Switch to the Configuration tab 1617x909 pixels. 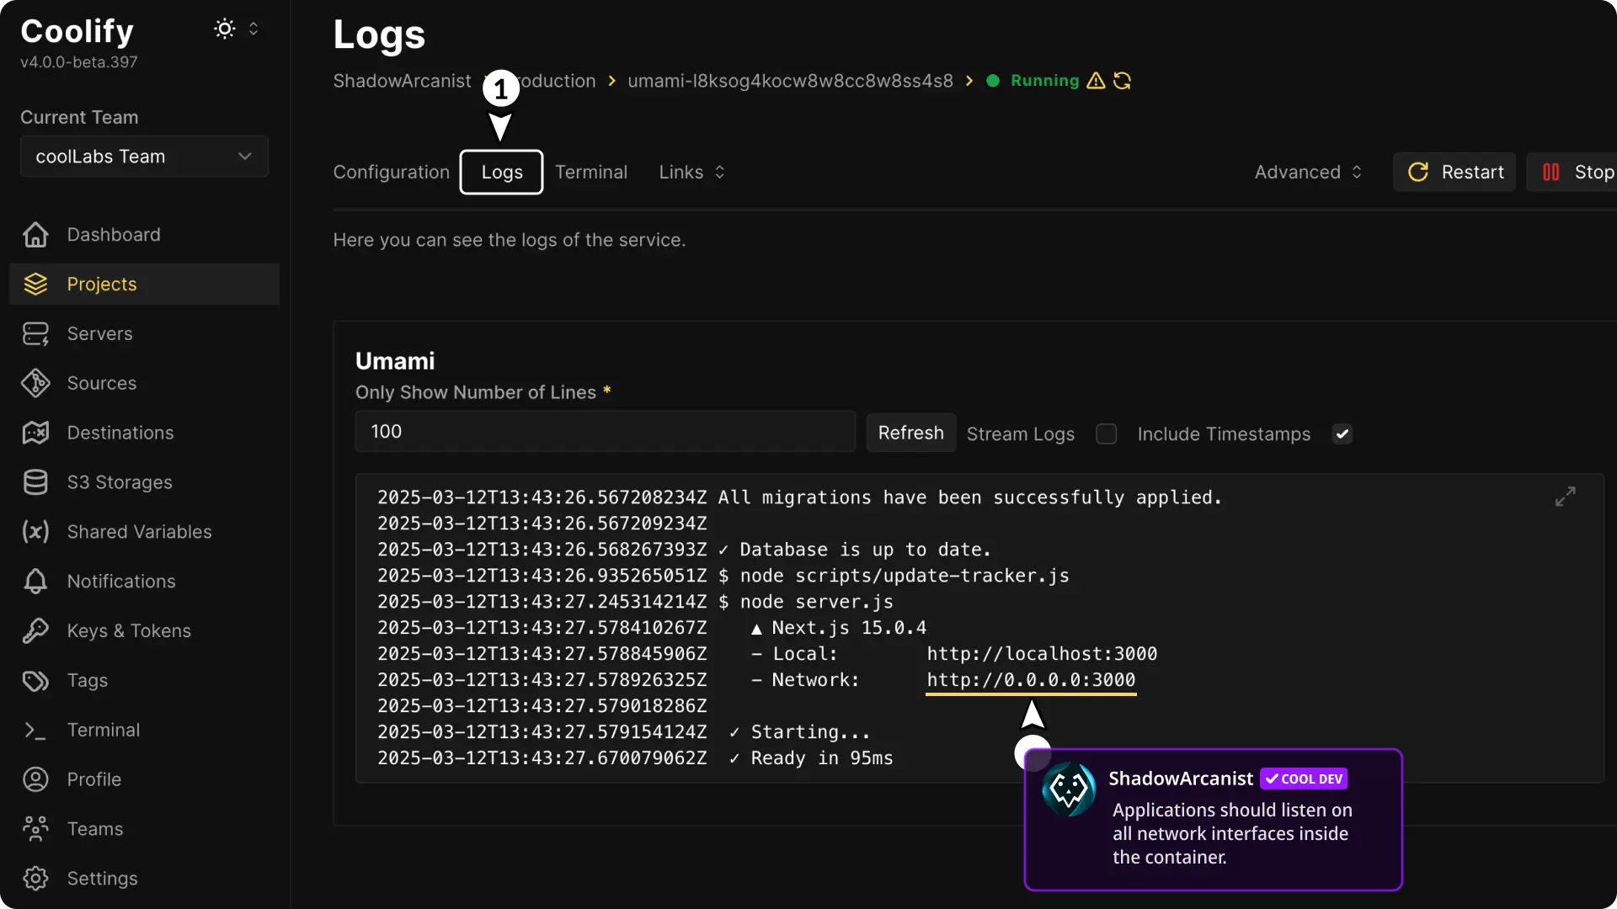pos(391,172)
